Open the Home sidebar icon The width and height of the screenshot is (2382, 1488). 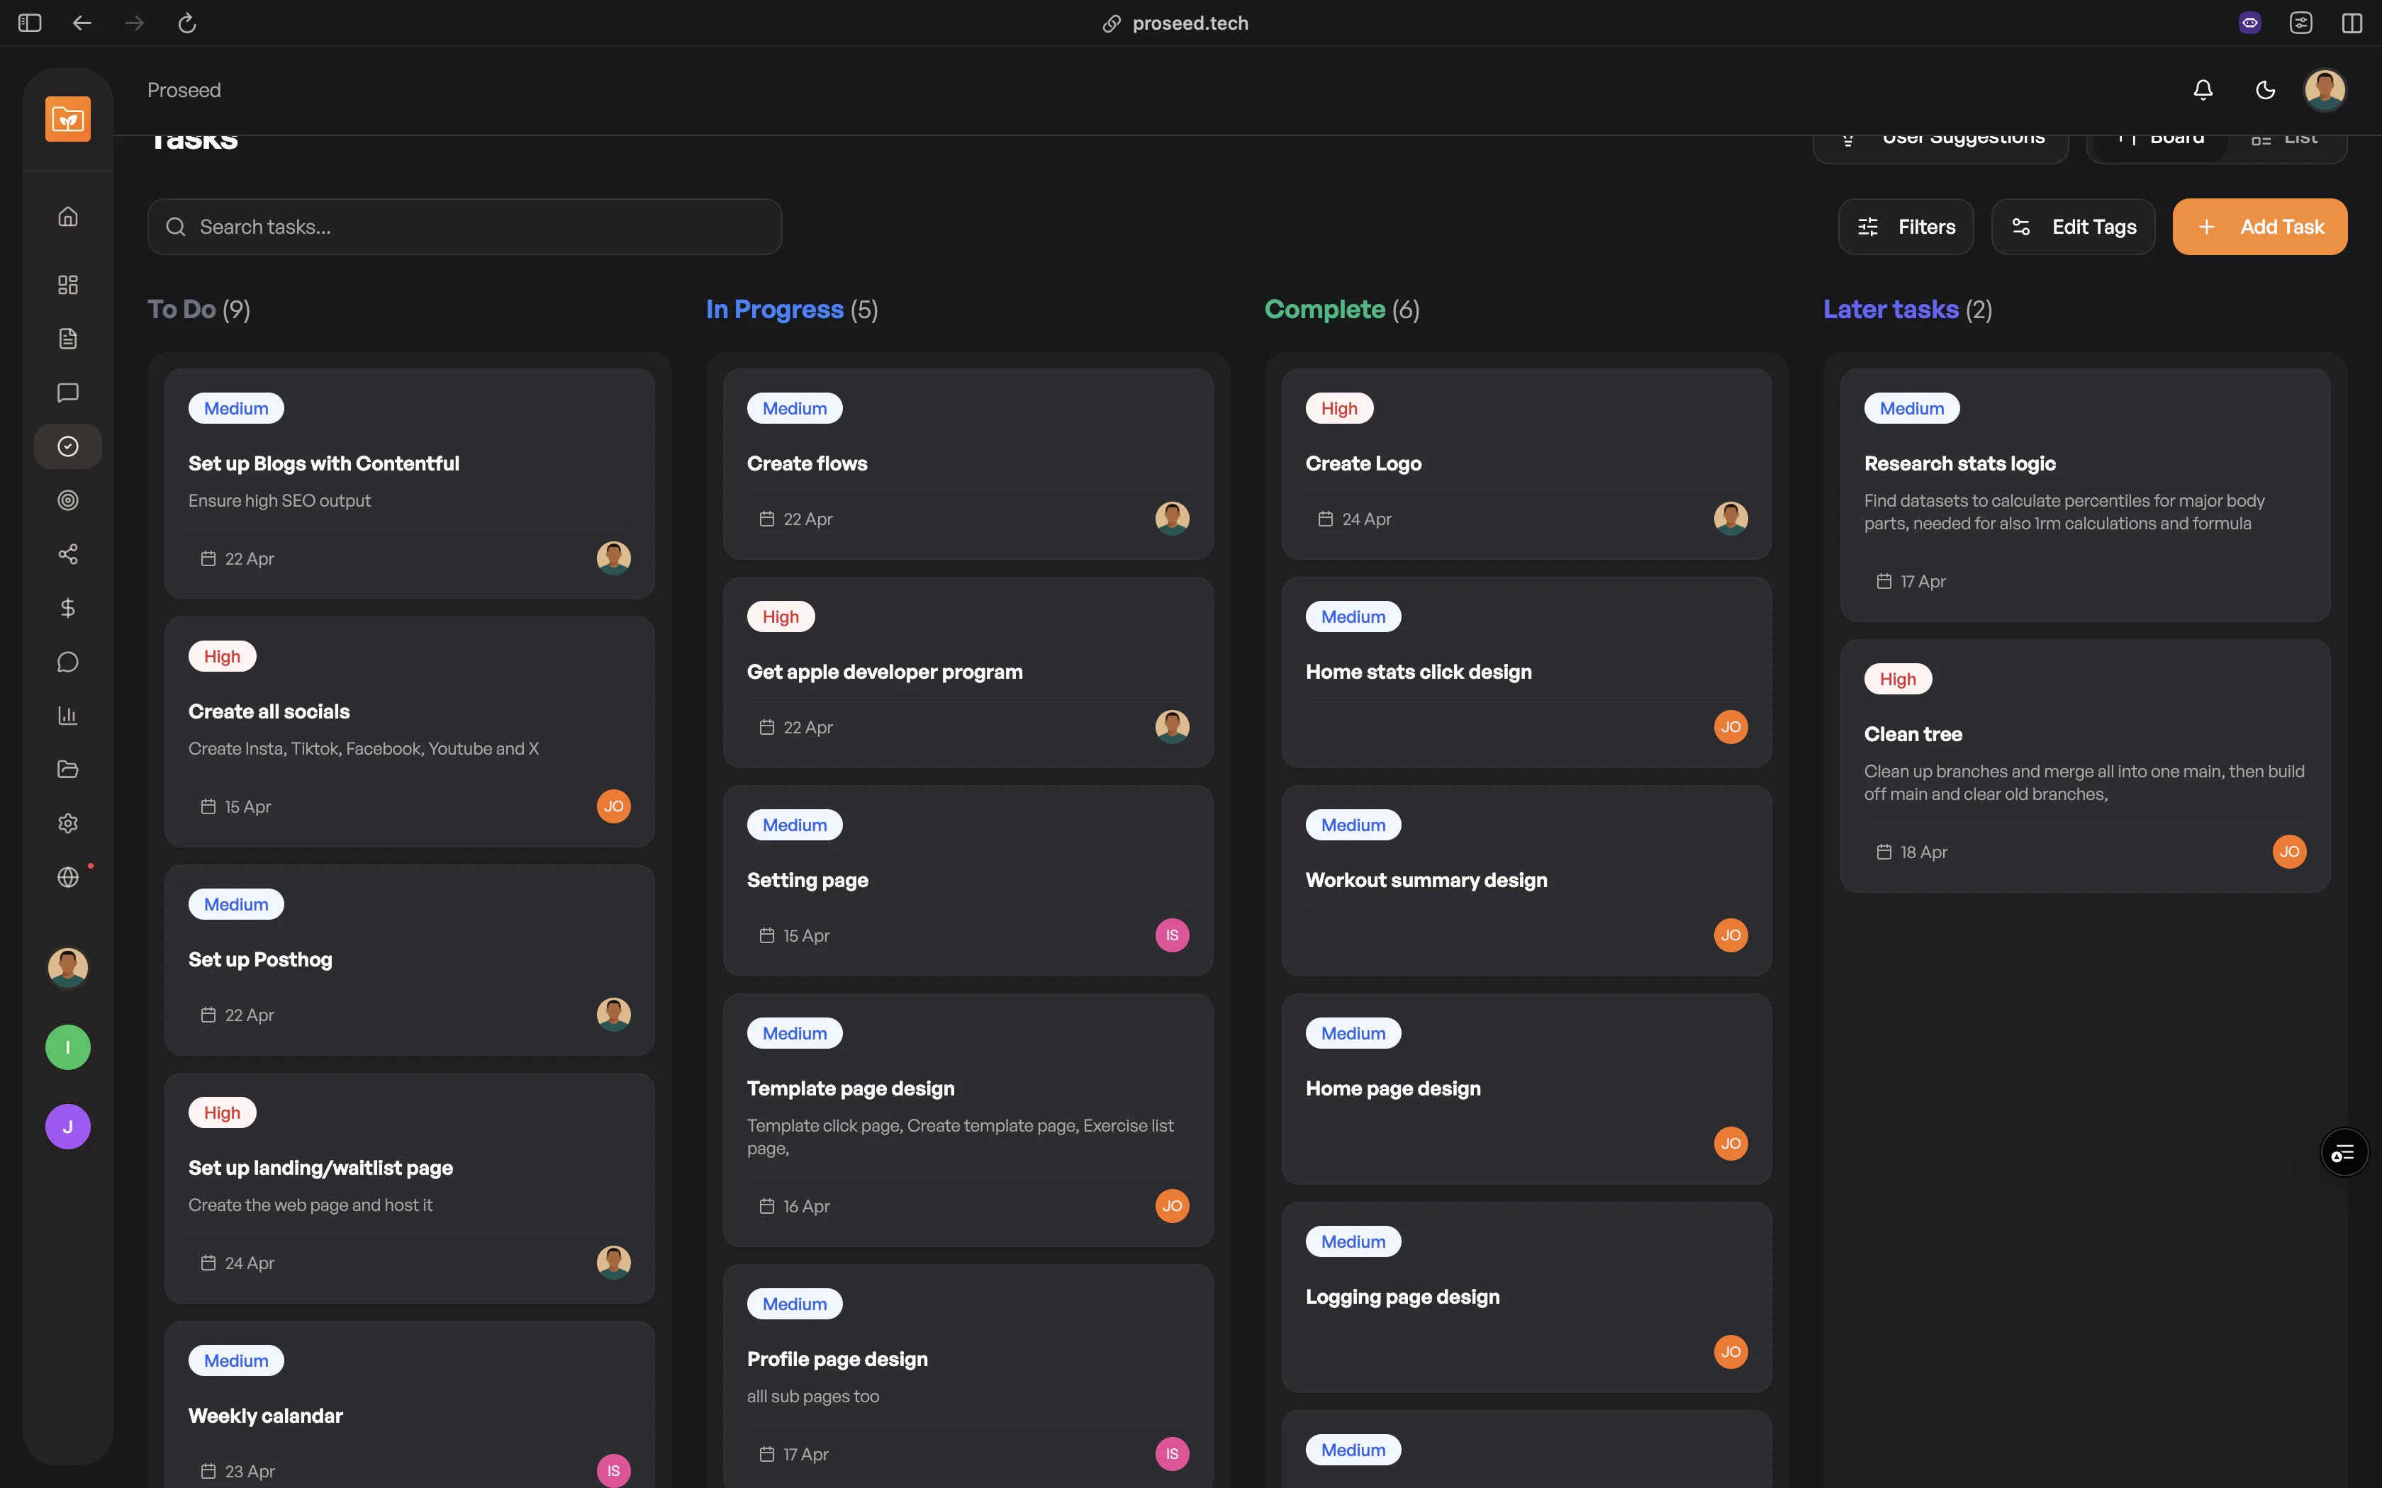point(67,215)
